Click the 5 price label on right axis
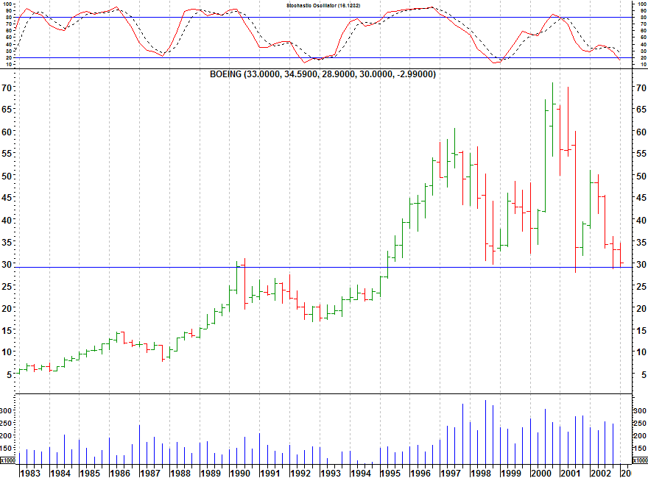This screenshot has height=478, width=648. [644, 374]
